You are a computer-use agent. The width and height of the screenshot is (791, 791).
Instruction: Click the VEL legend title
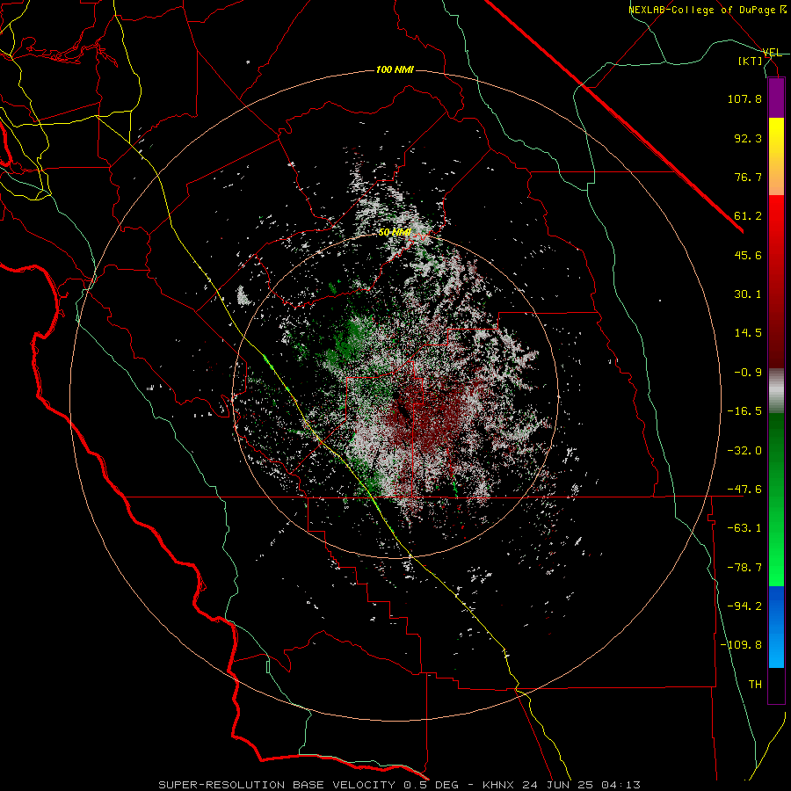[x=772, y=53]
